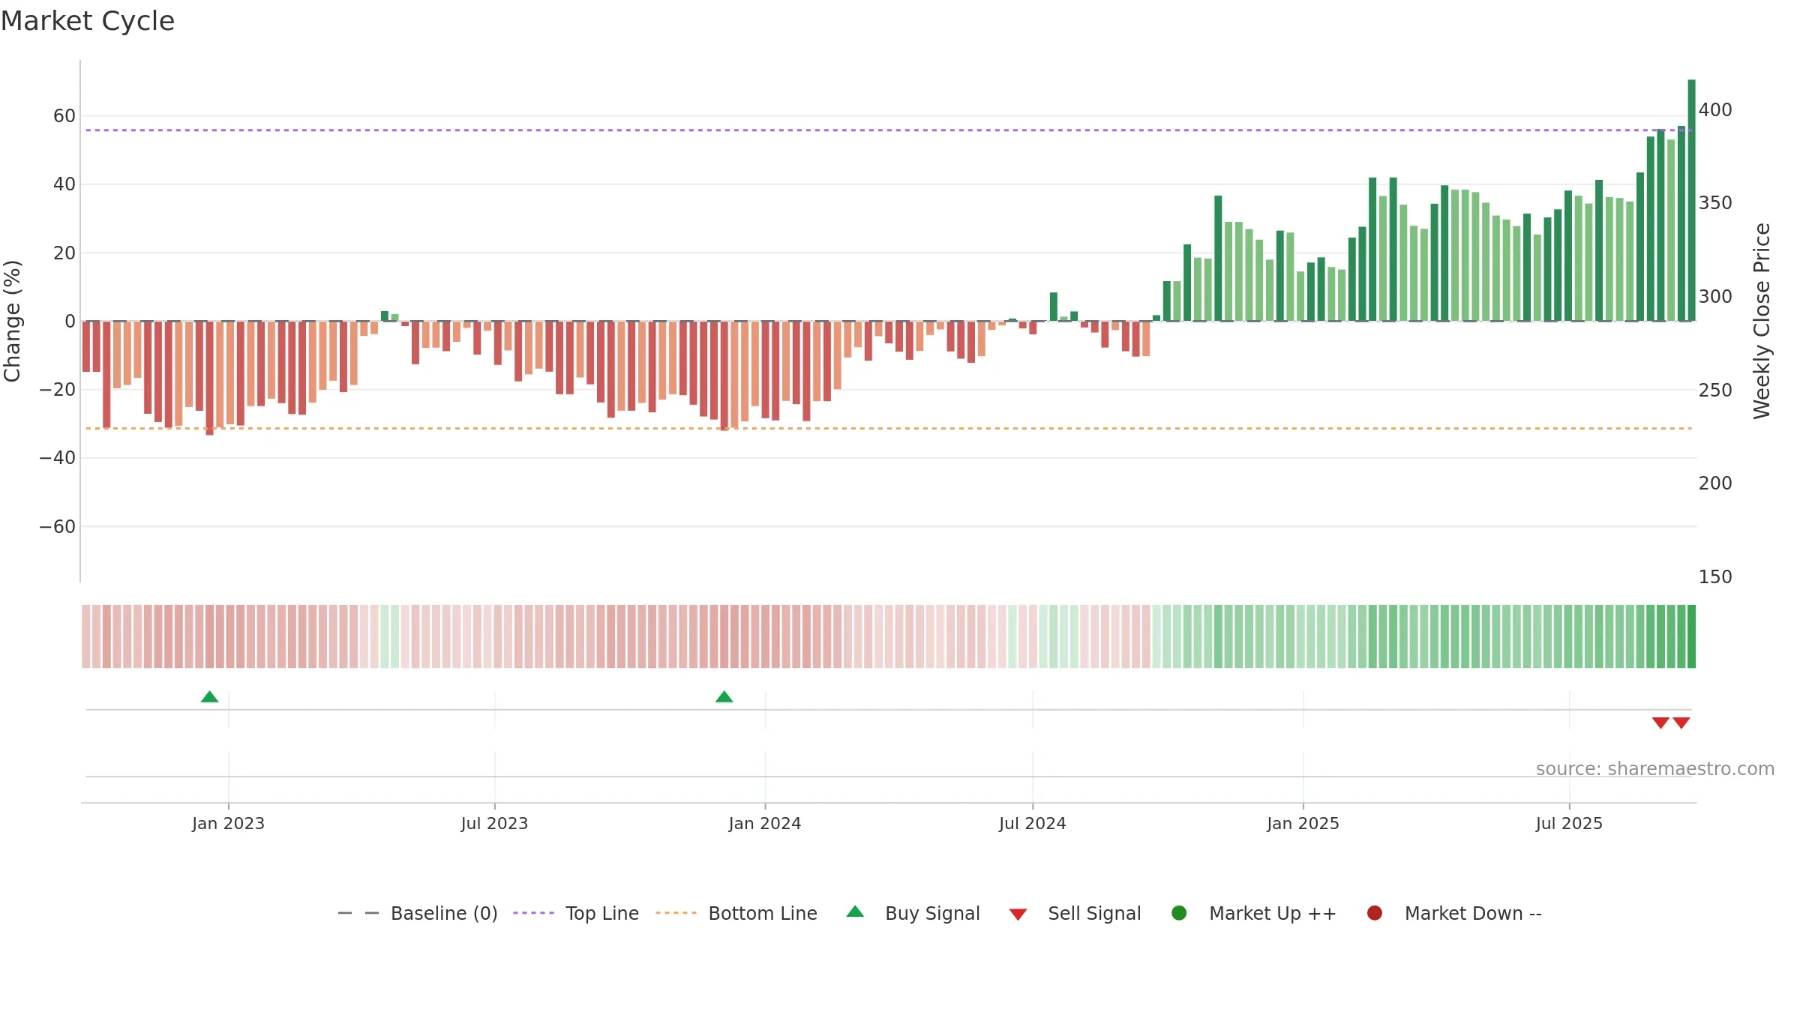Click the 400 right axis price value
Image resolution: width=1800 pixels, height=1012 pixels.
(1715, 110)
